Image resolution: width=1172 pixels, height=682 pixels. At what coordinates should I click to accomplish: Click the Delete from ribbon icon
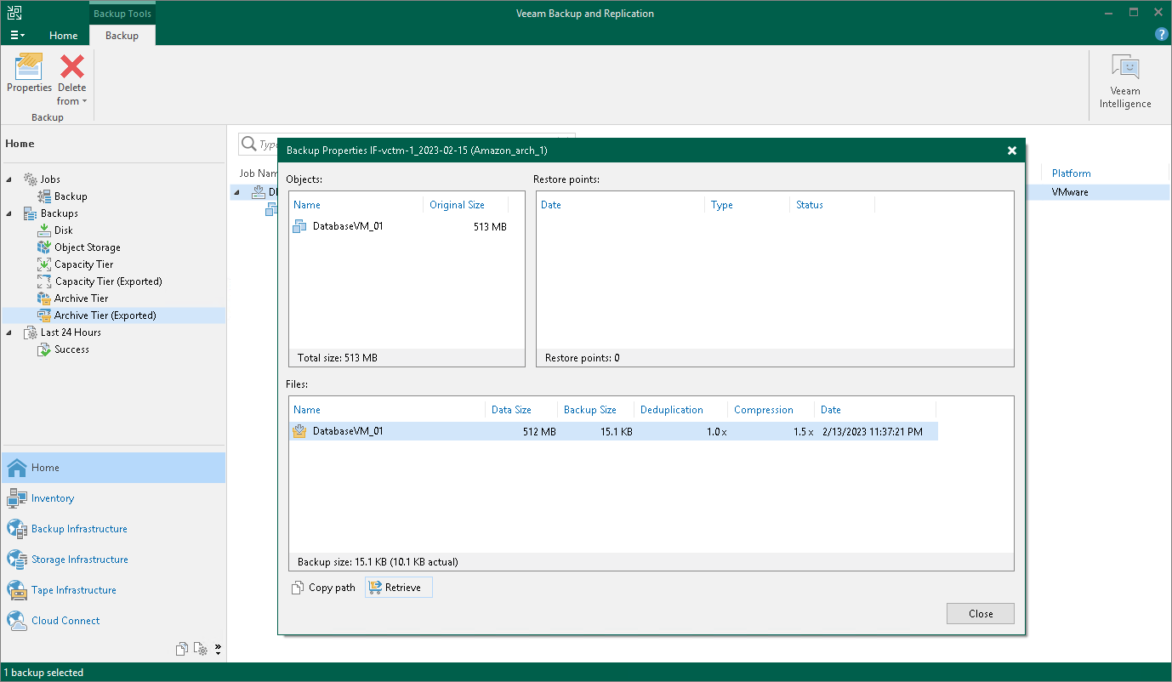point(71,66)
